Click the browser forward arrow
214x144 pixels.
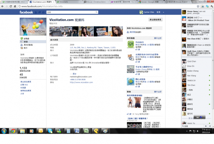7,6
